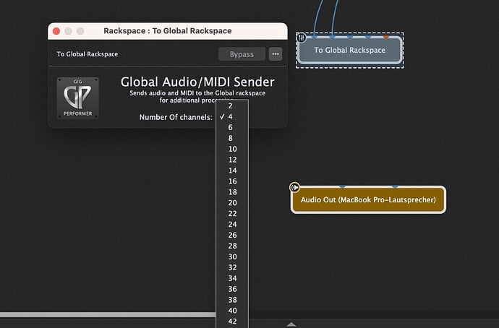The width and height of the screenshot is (499, 328).
Task: Click the first blue input pin on To Global Rackspace
Action: click(x=315, y=35)
